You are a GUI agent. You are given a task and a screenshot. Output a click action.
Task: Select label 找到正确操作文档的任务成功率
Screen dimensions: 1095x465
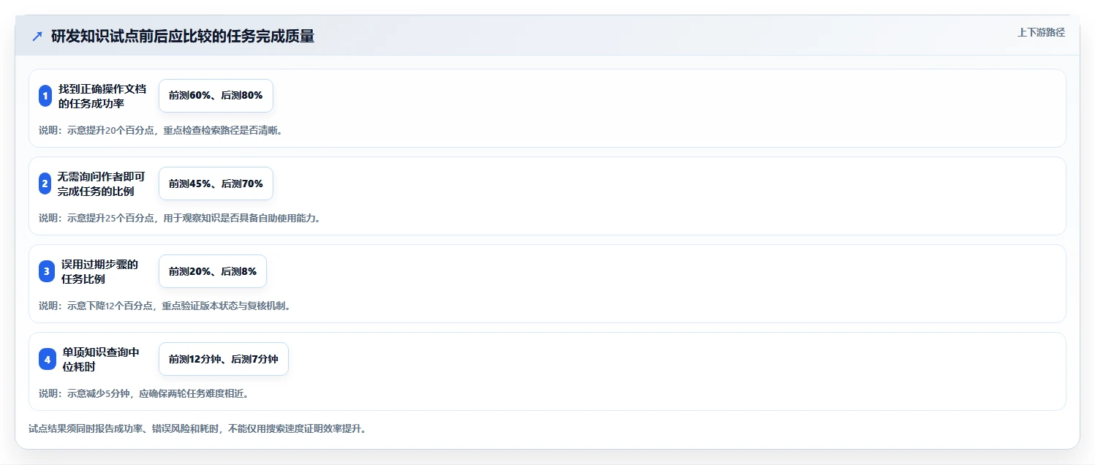point(102,96)
